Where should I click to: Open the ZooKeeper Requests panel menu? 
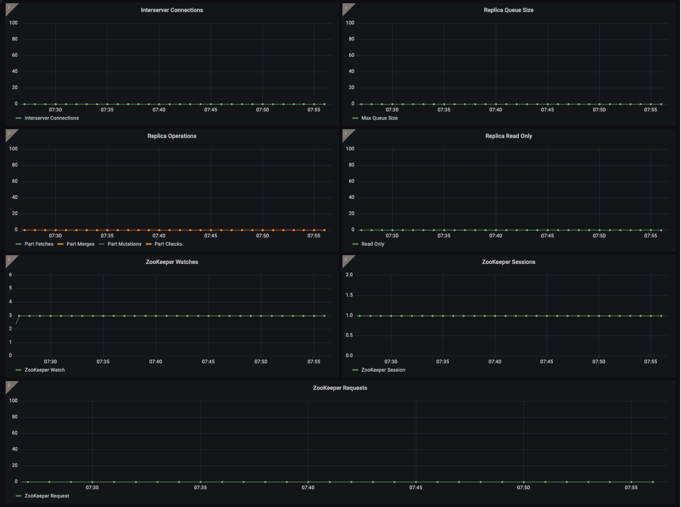(340, 388)
